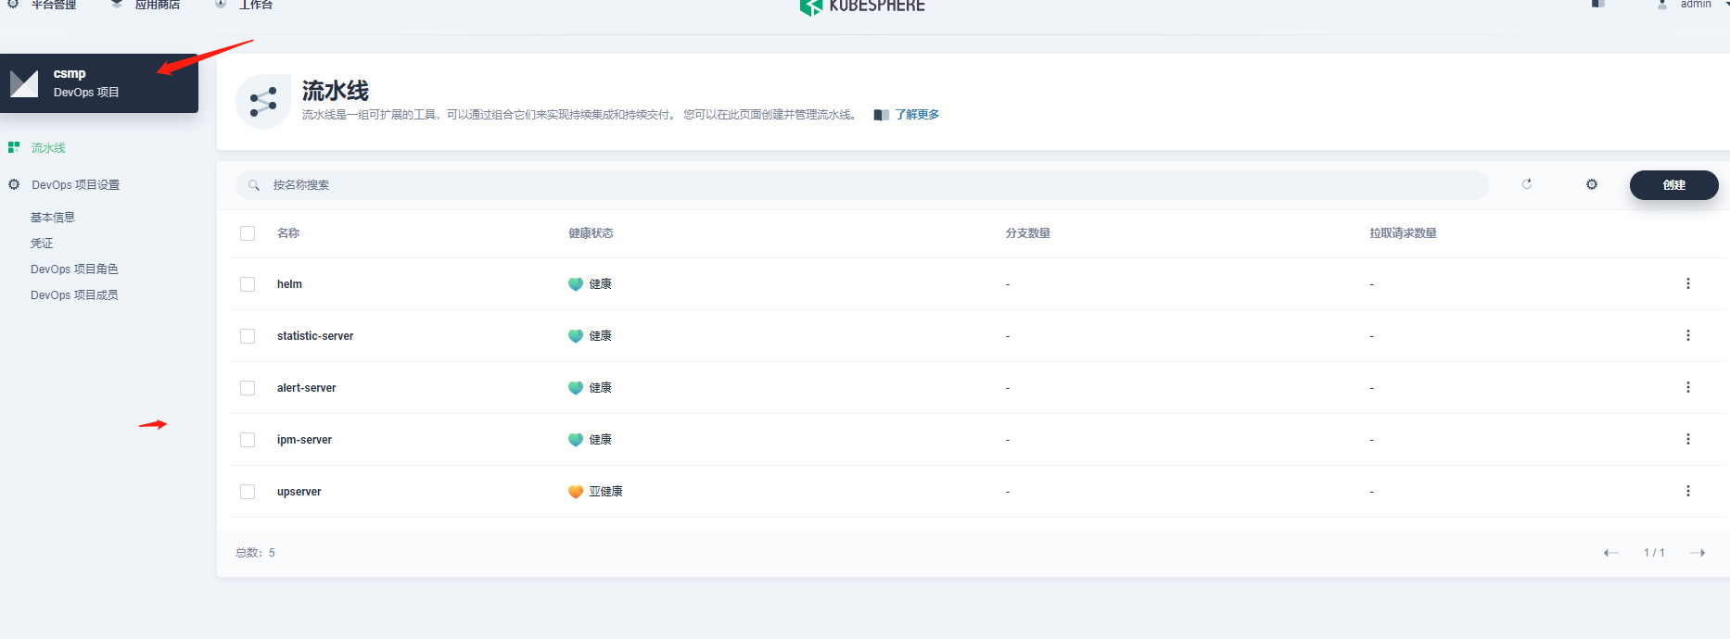Open the alert-server pipeline

(x=306, y=388)
